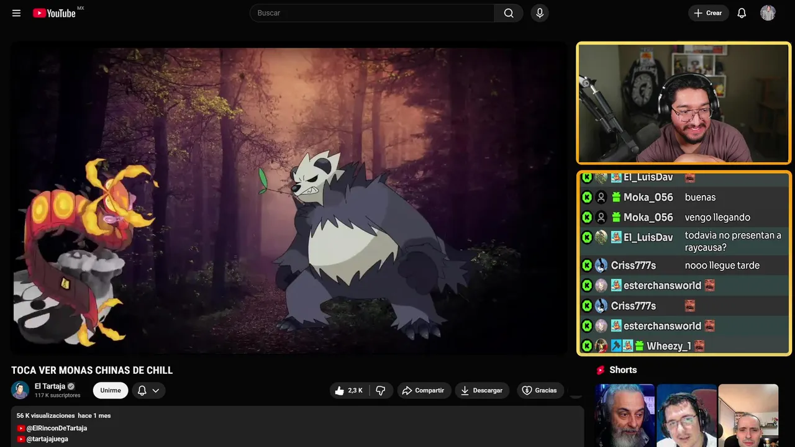Screen dimensions: 795x447
Task: Click Compartir to share the video
Action: (x=424, y=391)
